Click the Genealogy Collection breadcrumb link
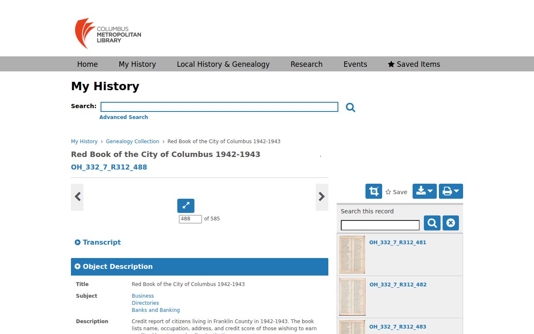 click(133, 142)
